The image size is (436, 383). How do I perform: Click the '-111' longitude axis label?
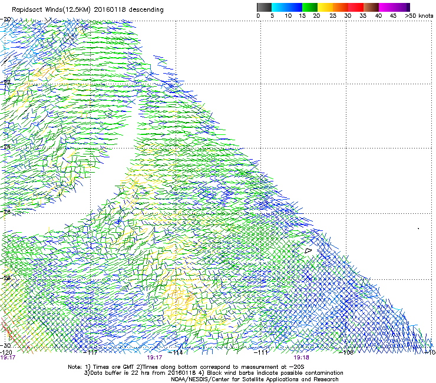[261, 352]
